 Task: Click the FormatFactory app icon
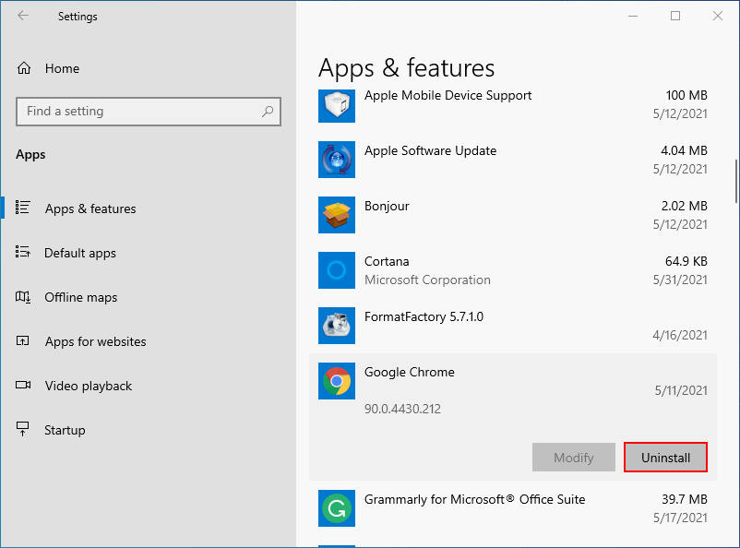(x=337, y=326)
